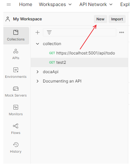Click the filter icon in search field
Image resolution: width=132 pixels, height=165 pixels.
(49, 32)
